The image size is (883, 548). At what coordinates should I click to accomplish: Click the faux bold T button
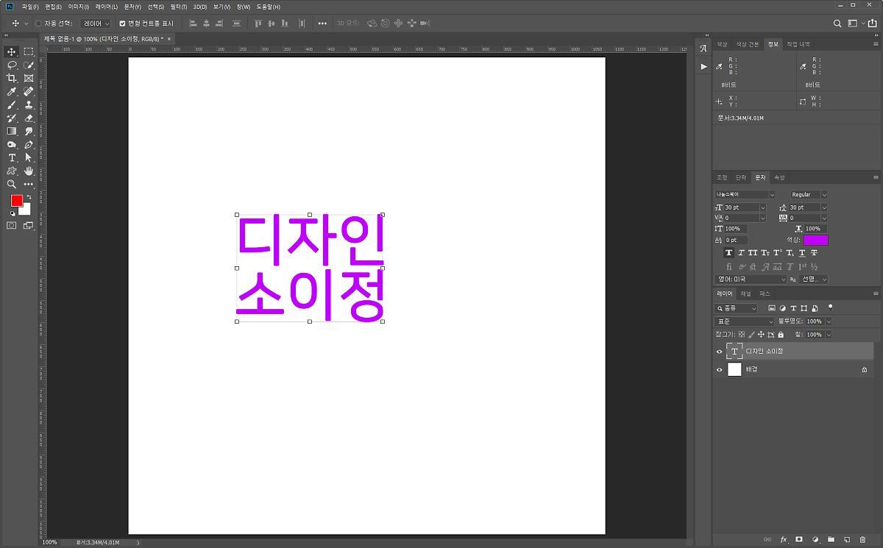click(729, 253)
